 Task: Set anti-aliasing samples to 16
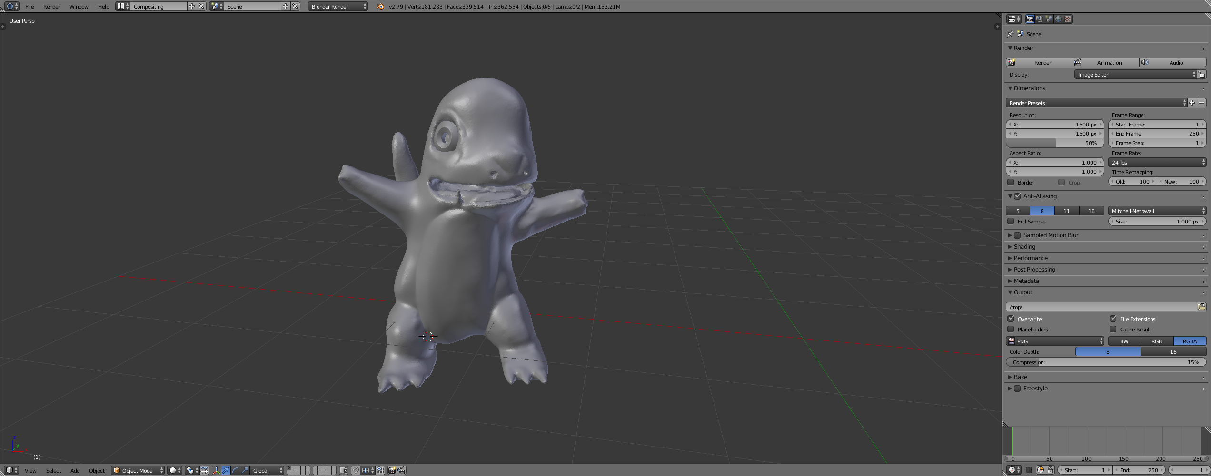pos(1092,211)
